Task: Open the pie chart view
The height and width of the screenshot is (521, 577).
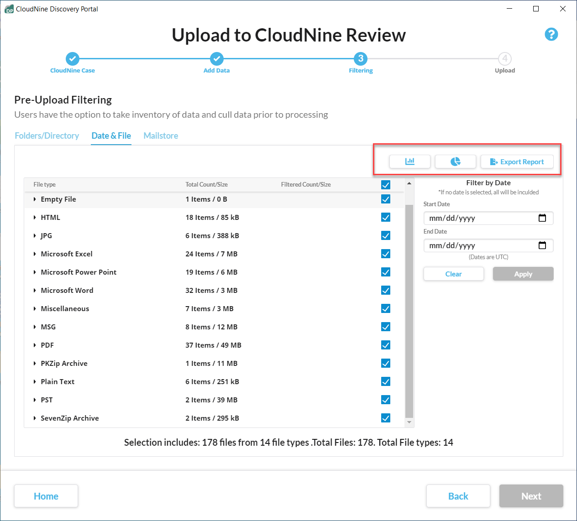Action: coord(455,162)
